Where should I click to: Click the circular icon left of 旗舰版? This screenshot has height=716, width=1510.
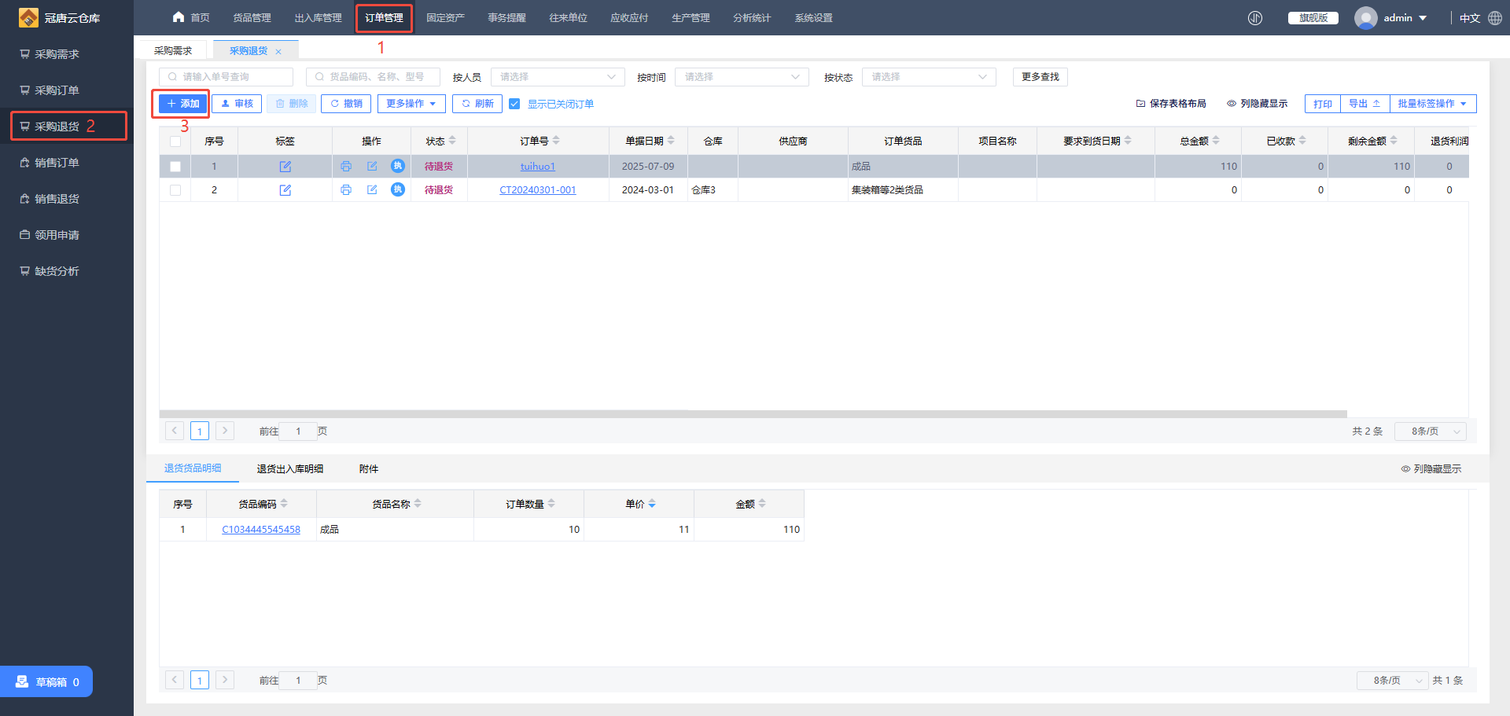coord(1255,18)
